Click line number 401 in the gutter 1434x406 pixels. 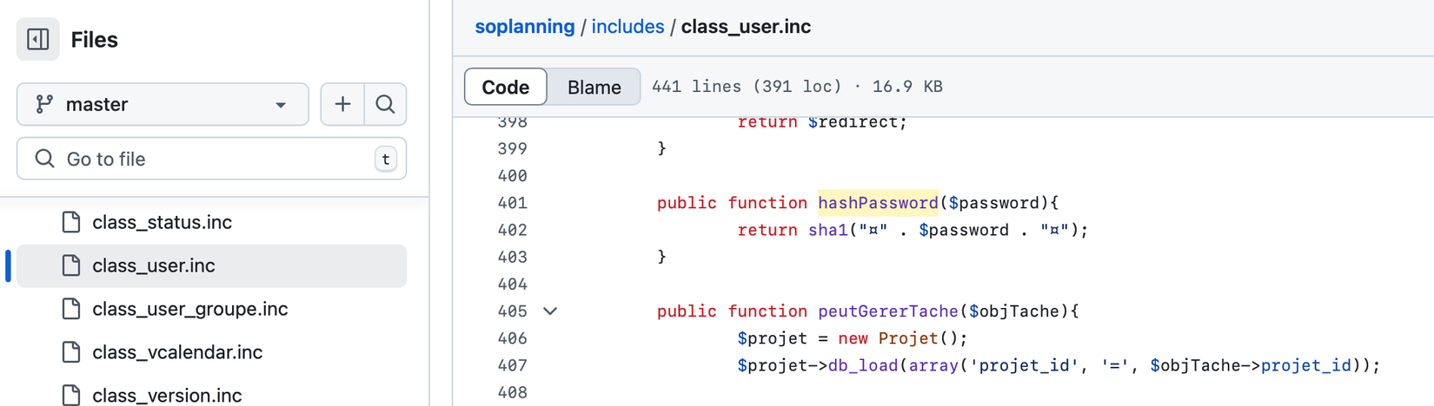click(x=512, y=203)
